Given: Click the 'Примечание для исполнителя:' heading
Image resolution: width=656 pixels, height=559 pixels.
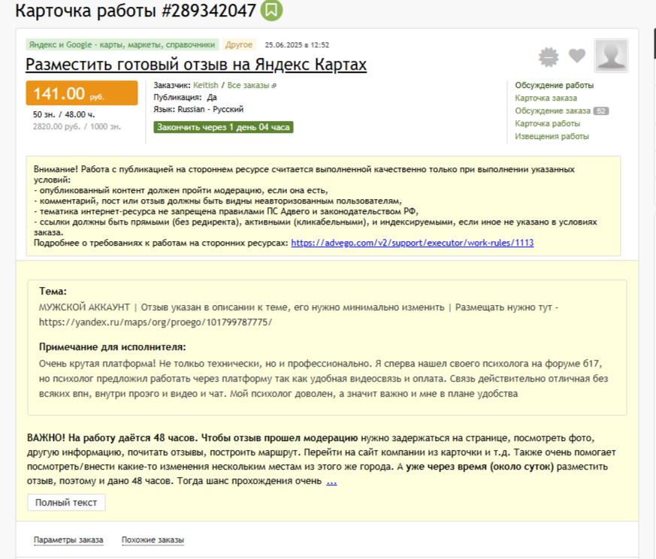Looking at the screenshot, I should point(112,347).
